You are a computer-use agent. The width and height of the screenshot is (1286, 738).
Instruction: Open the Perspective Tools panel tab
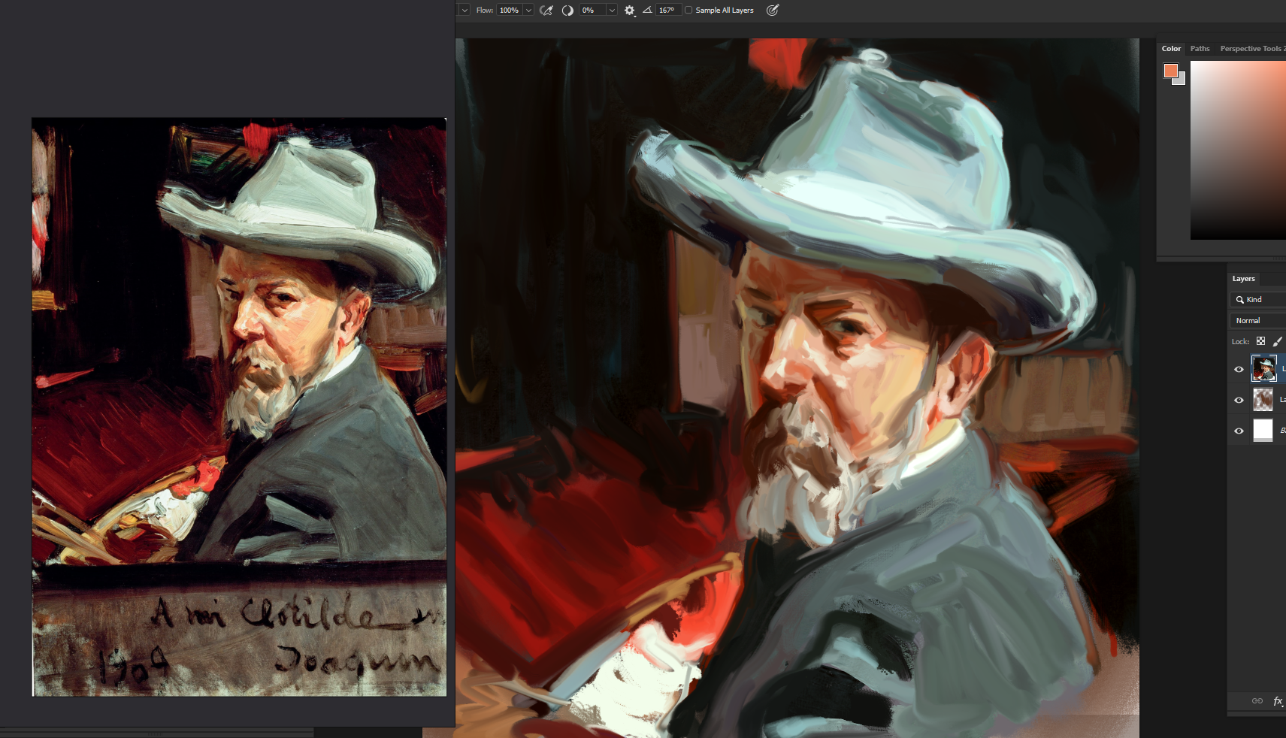(x=1251, y=49)
